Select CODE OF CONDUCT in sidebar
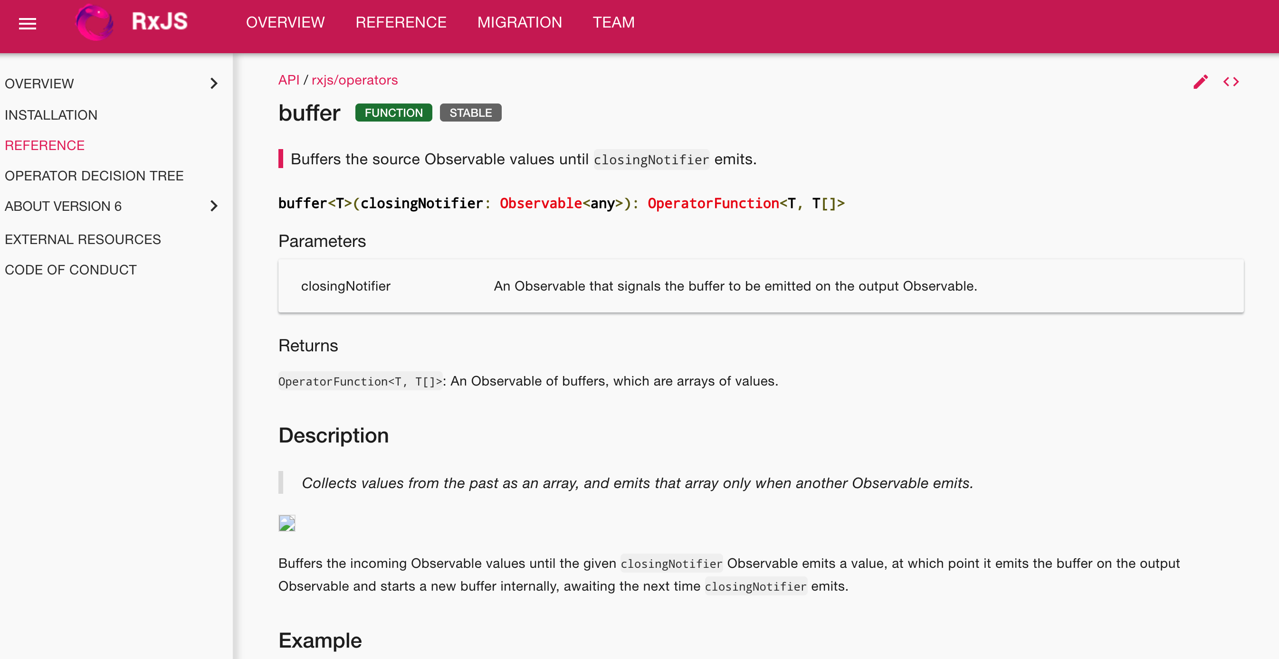Screen dimensions: 1279x659 pos(70,270)
